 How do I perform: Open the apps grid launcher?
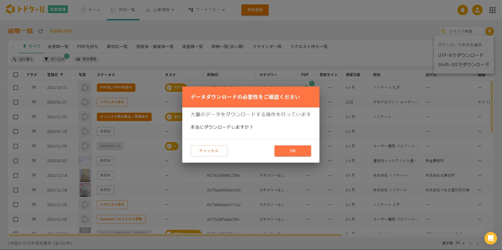point(492,10)
